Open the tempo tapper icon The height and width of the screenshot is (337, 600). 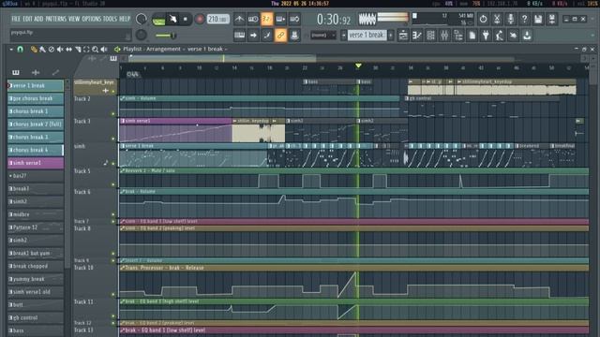(x=500, y=36)
